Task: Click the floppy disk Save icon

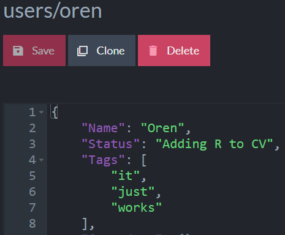Action: pyautogui.click(x=18, y=51)
